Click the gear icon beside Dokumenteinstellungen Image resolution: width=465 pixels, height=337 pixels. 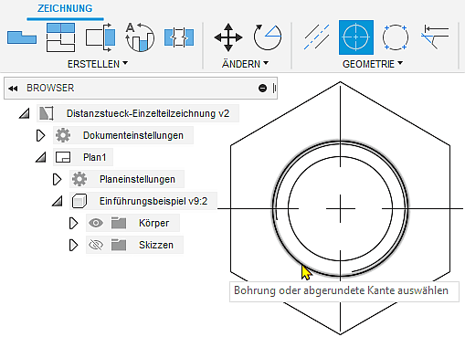point(63,135)
